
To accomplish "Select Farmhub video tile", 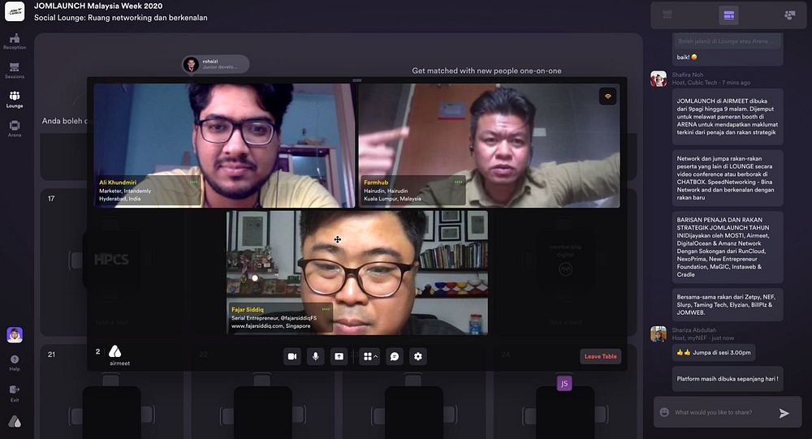I will tap(489, 145).
